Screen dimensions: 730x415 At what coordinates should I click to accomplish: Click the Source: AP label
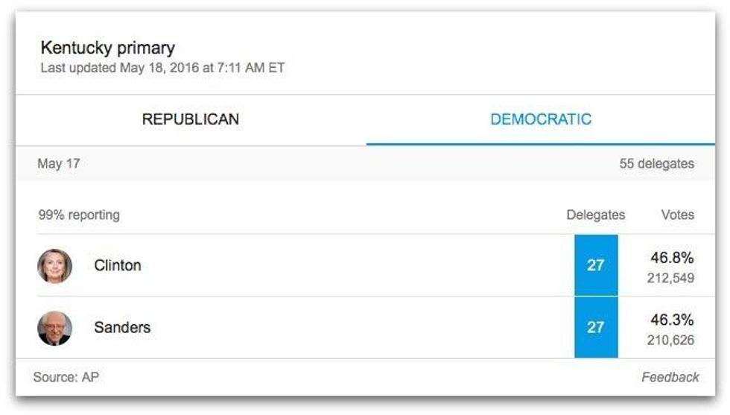[x=66, y=377]
